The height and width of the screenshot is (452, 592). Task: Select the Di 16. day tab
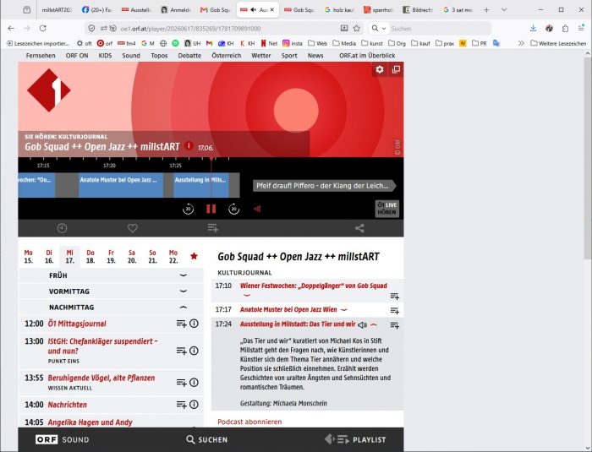pyautogui.click(x=49, y=256)
